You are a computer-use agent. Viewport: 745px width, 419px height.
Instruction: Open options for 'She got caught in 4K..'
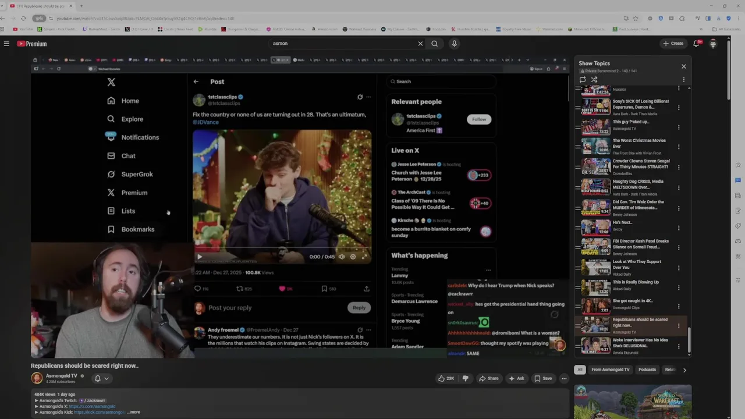pos(679,306)
